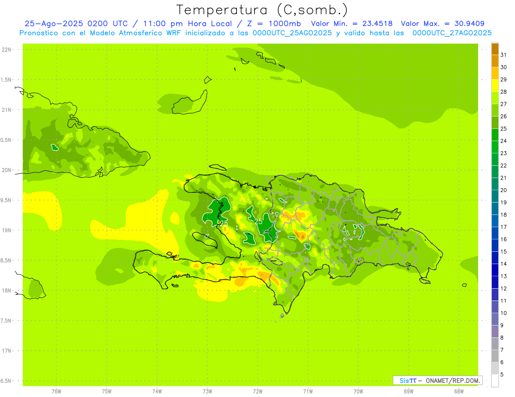The width and height of the screenshot is (515, 397).
Task: Click the 69W longitude axis label
Action: point(409,391)
